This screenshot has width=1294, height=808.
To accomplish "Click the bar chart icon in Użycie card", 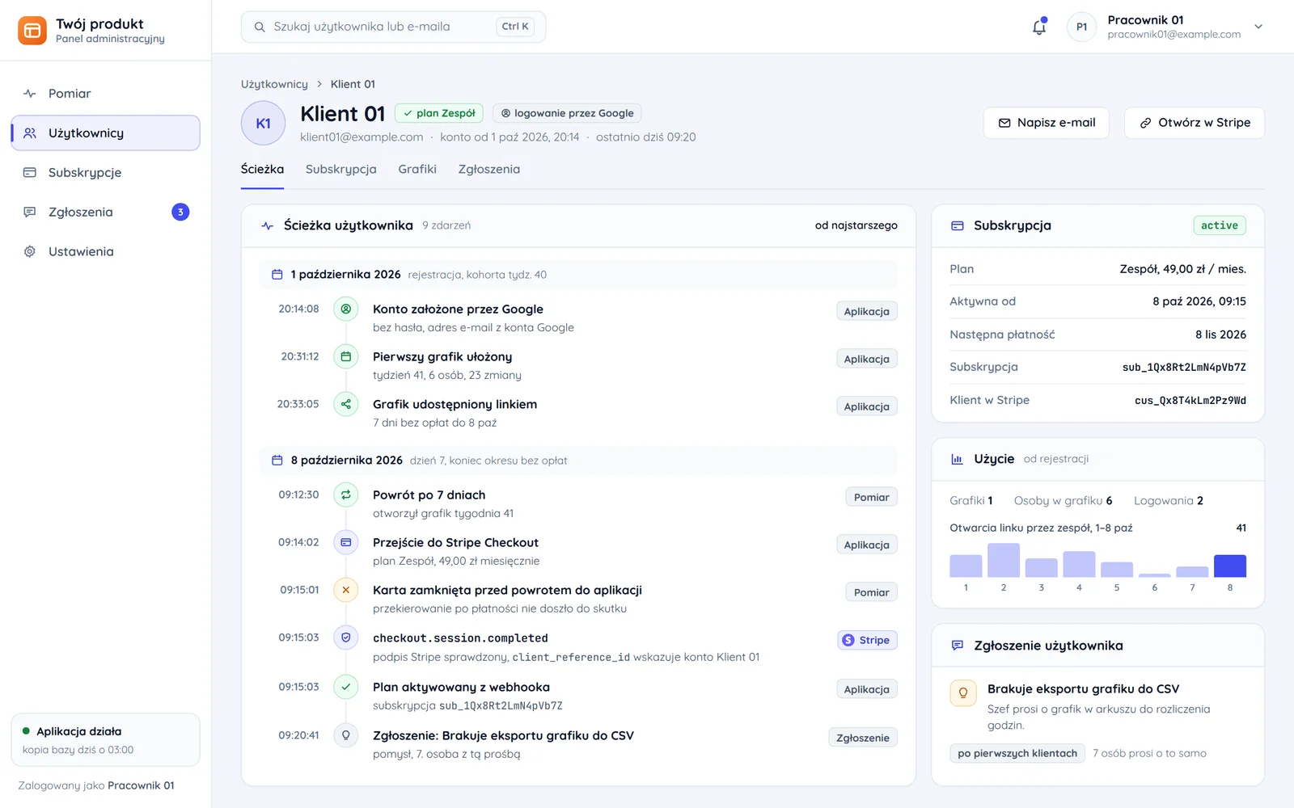I will click(957, 459).
